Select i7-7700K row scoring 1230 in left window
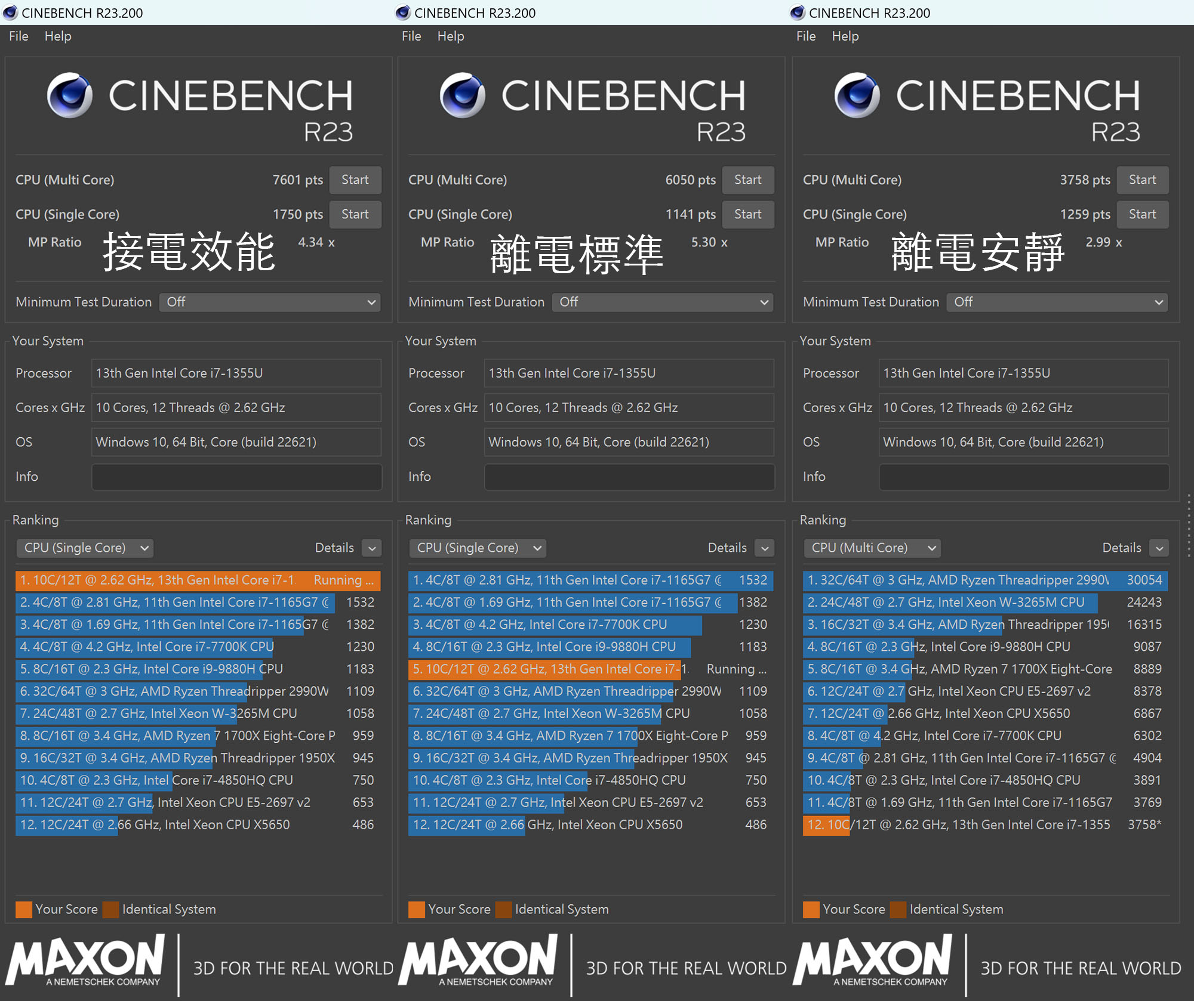Image resolution: width=1194 pixels, height=1001 pixels. pos(198,647)
